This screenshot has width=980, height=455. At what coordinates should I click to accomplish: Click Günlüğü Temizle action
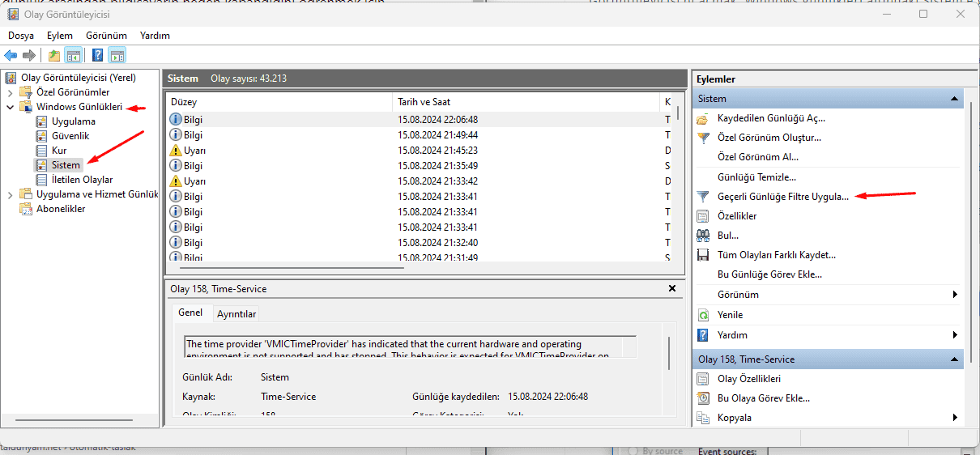(x=756, y=176)
